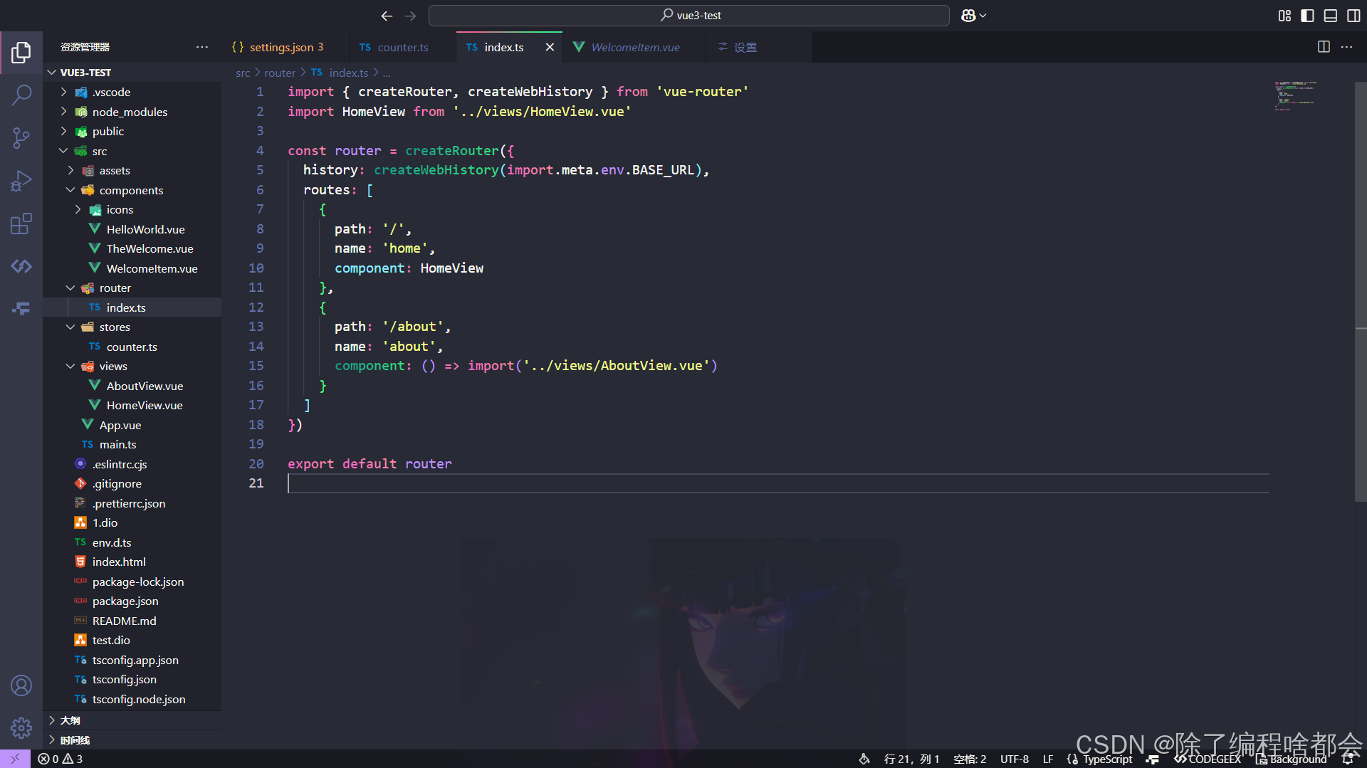
Task: Click the router breadcrumb segment
Action: click(280, 73)
